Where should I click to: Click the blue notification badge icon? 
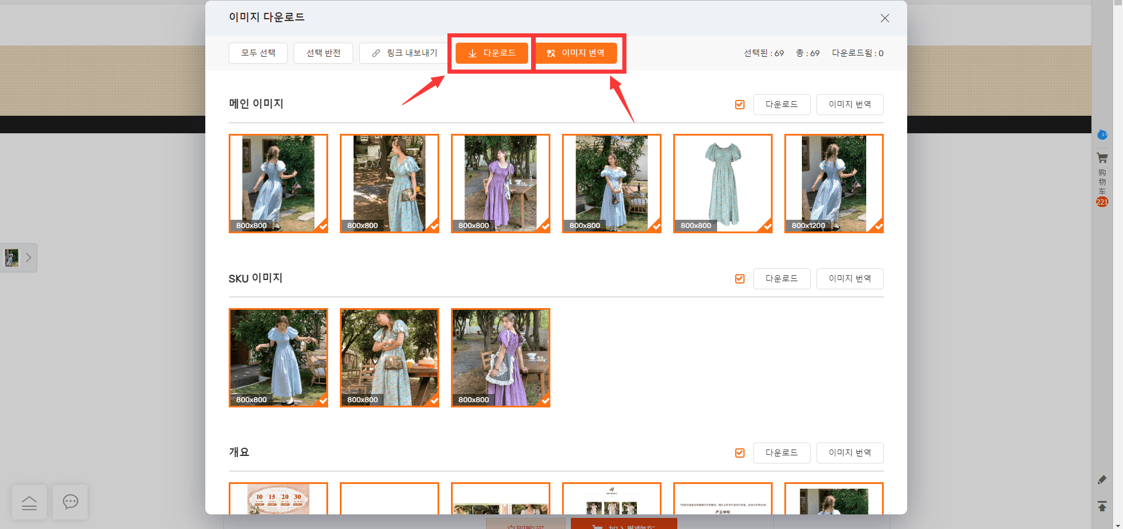point(1103,135)
